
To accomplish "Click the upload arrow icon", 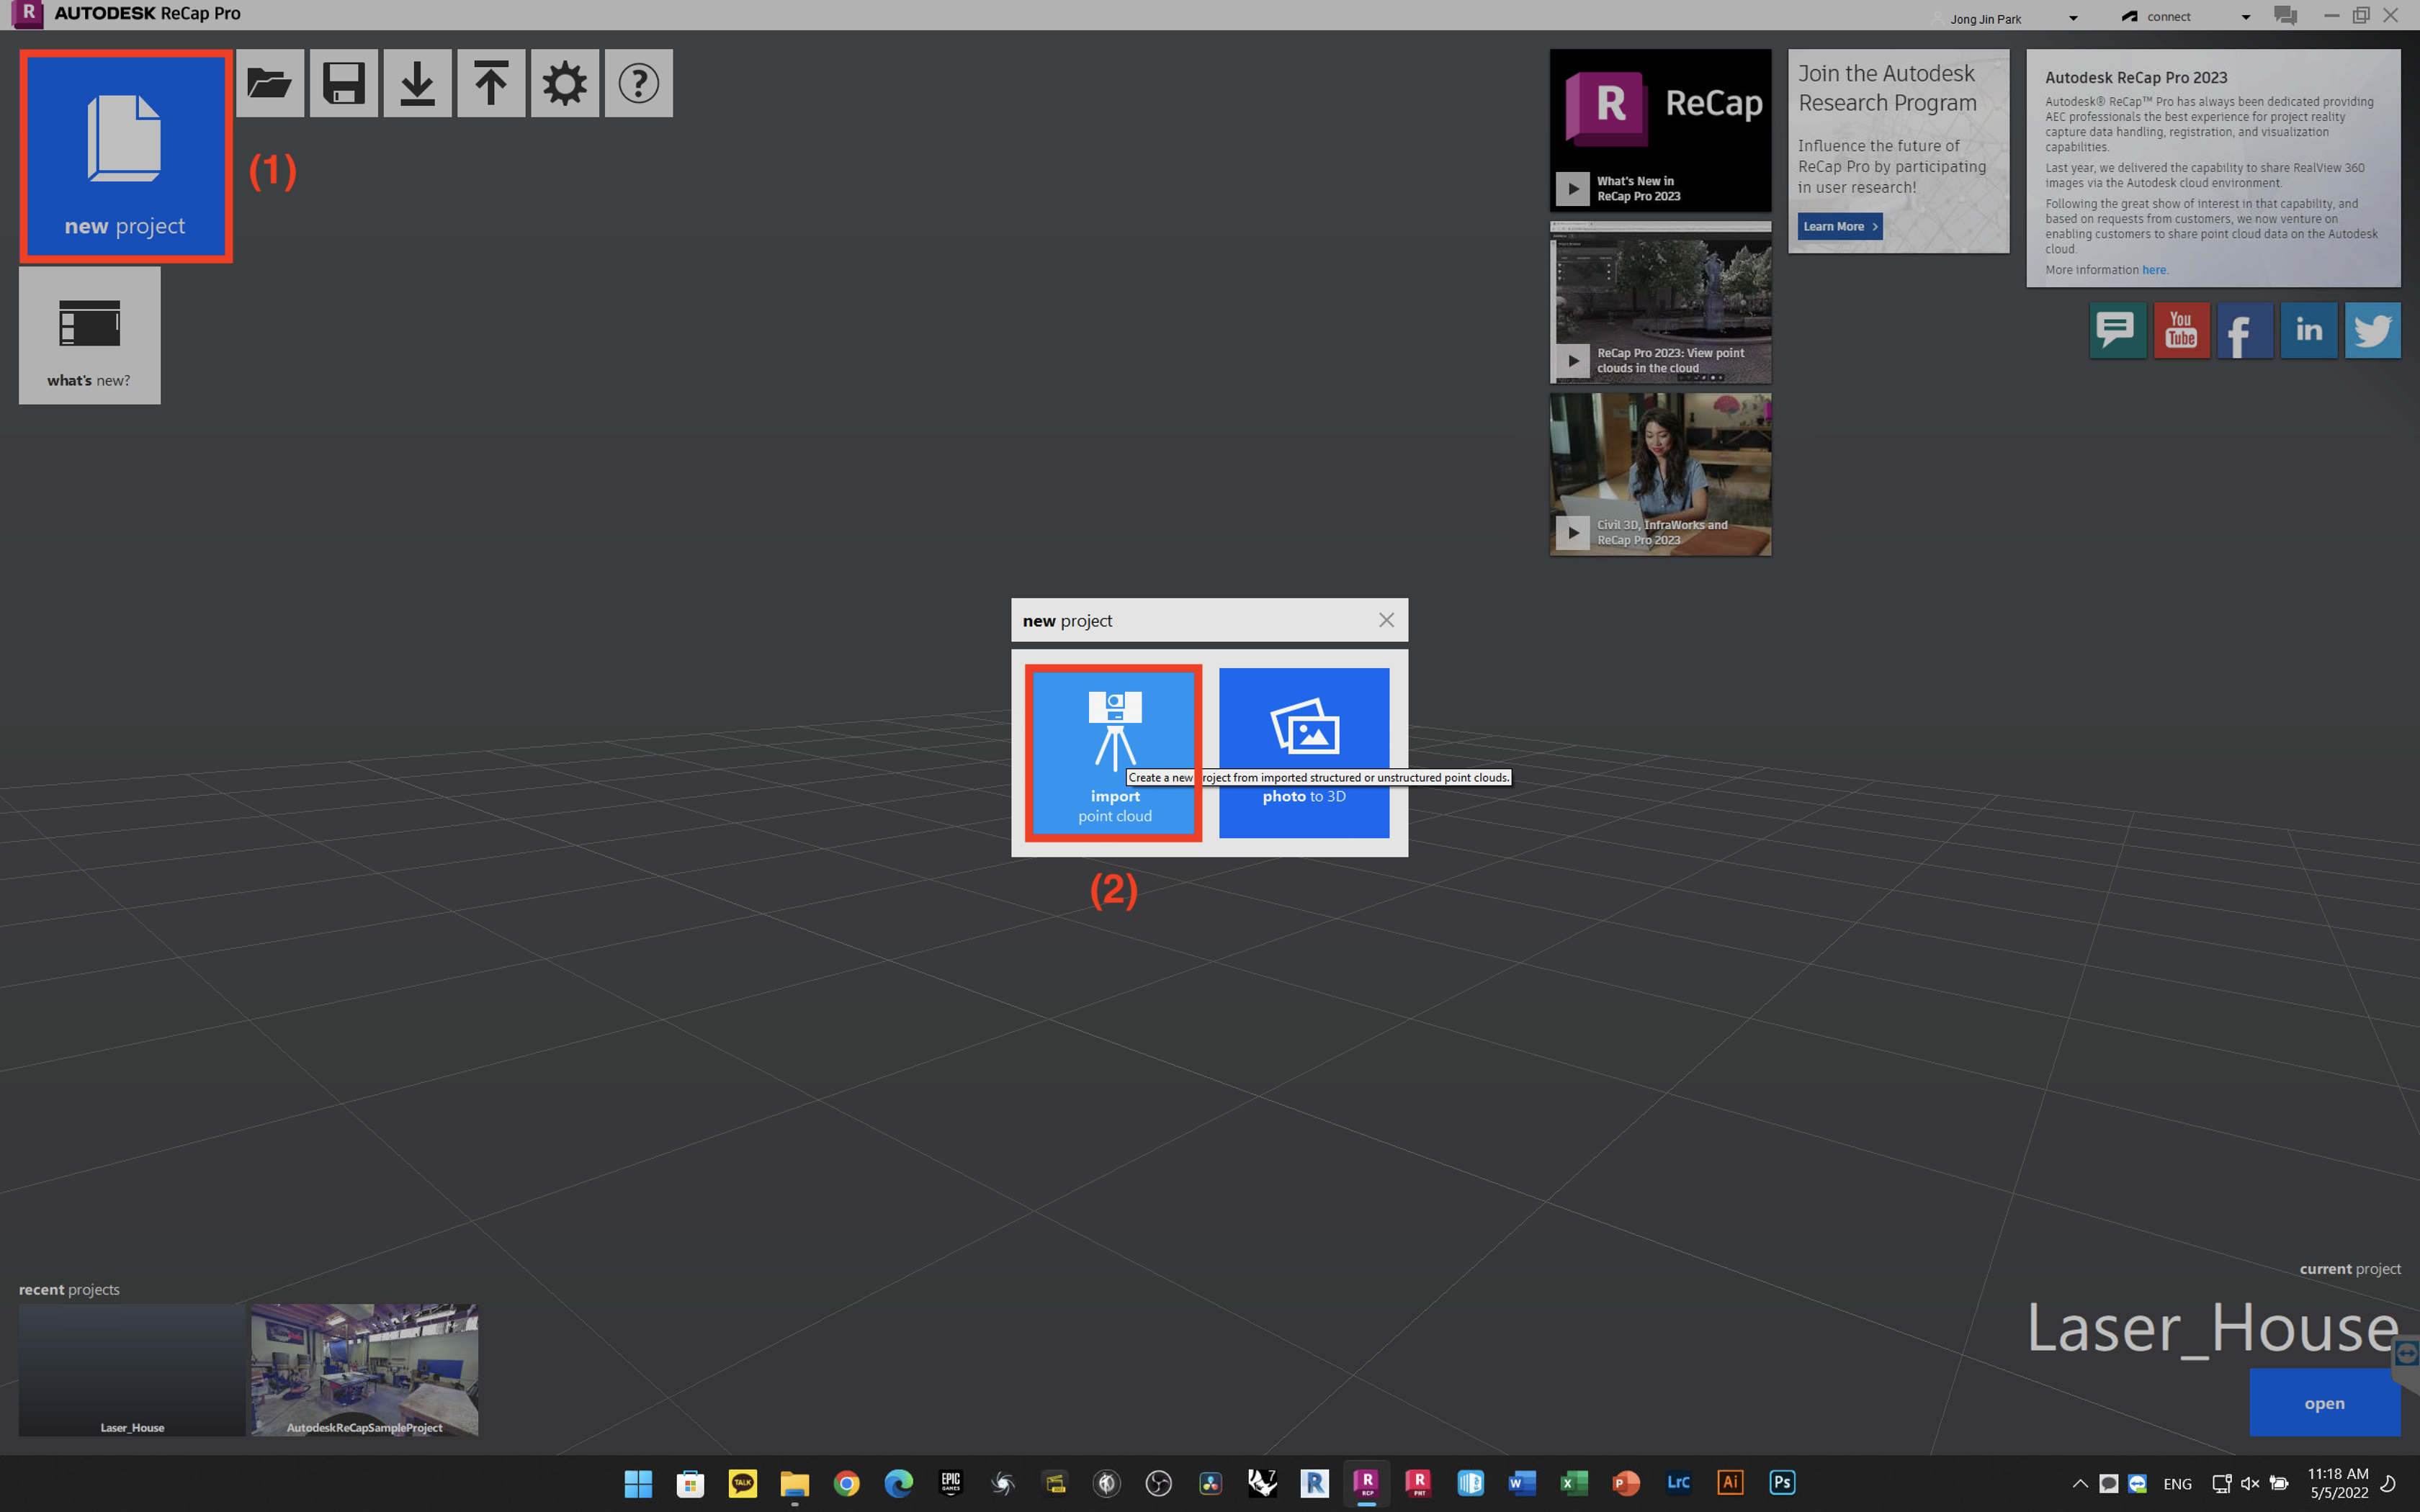I will pyautogui.click(x=491, y=83).
